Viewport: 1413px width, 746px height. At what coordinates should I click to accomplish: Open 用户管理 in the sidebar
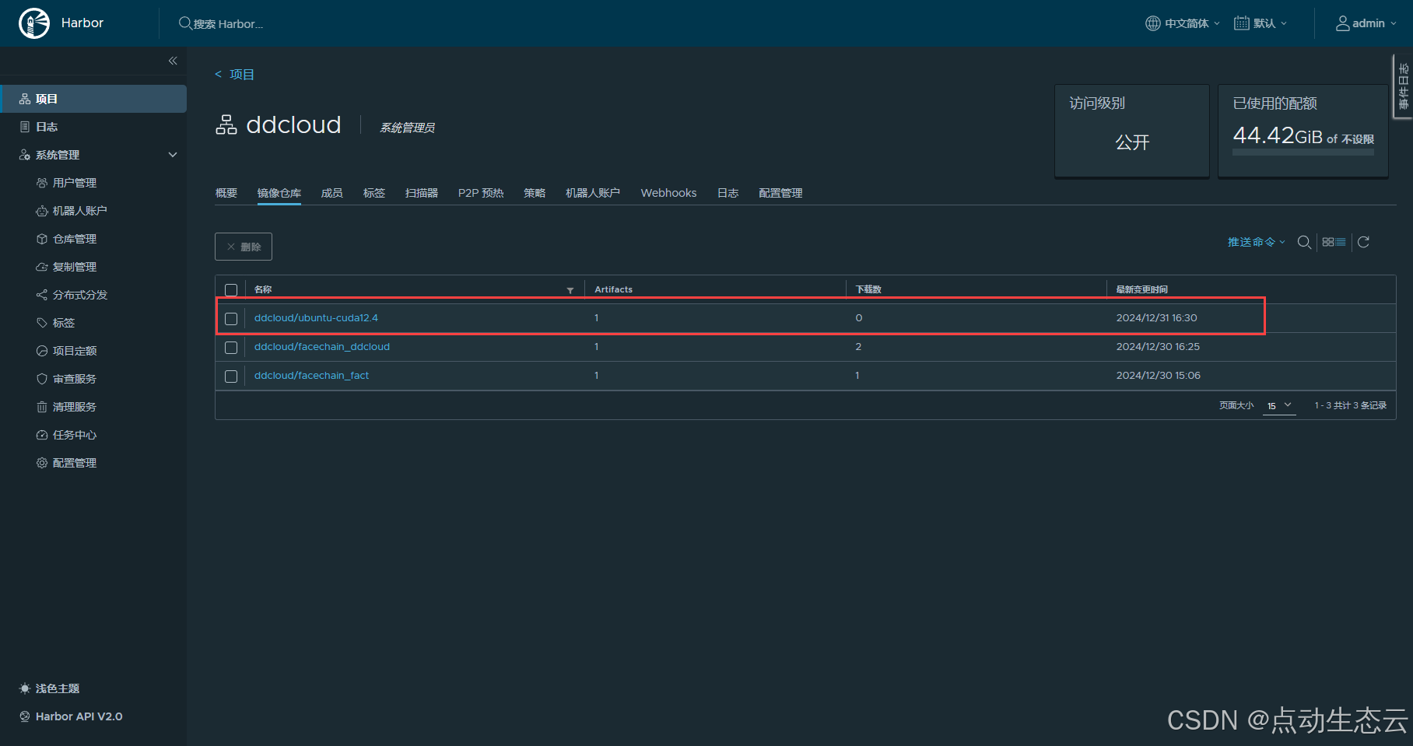(x=75, y=183)
